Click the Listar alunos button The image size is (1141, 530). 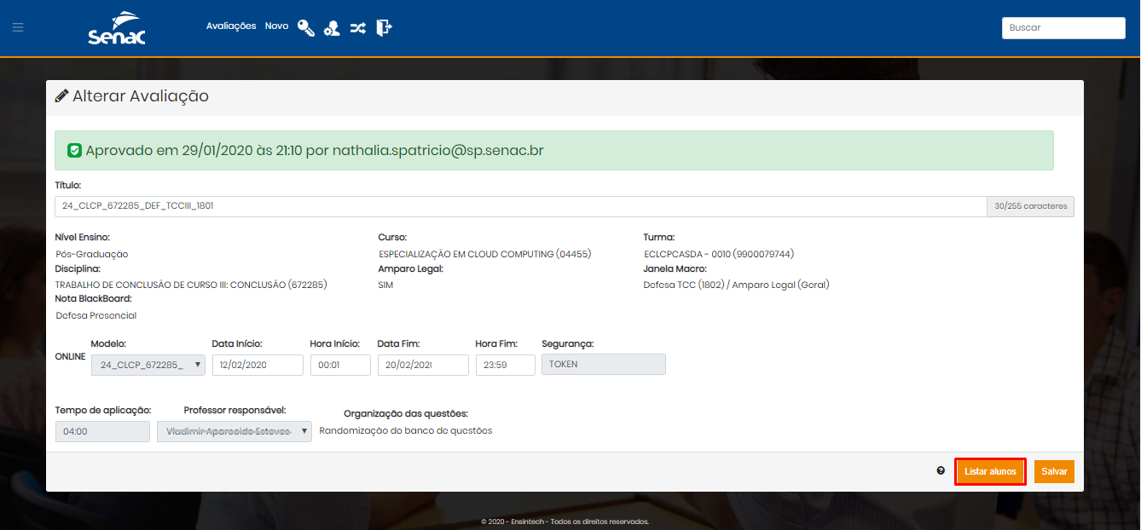(x=990, y=471)
